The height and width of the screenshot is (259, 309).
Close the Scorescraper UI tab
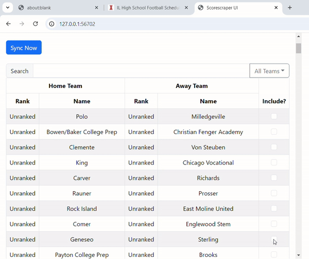(276, 8)
